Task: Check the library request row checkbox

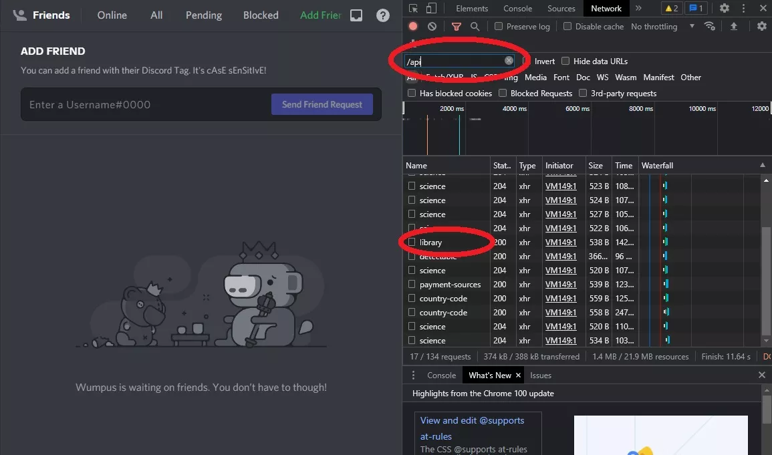Action: tap(412, 242)
